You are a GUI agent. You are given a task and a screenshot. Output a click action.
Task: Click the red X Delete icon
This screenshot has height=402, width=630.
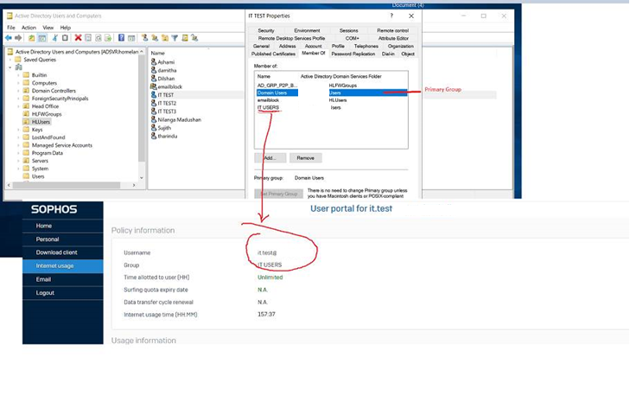pyautogui.click(x=78, y=38)
